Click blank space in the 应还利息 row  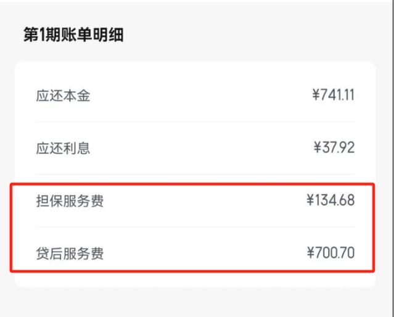tap(197, 148)
